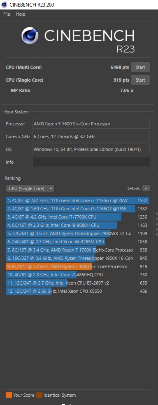This screenshot has width=158, height=405.
Task: Start the CPU Single Core test
Action: [x=140, y=80]
